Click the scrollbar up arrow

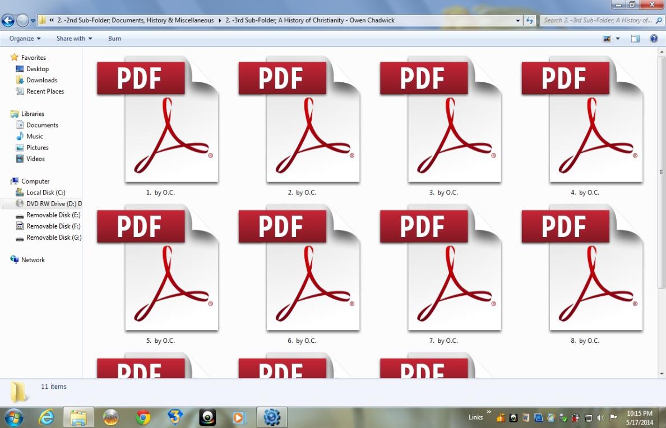tap(661, 52)
